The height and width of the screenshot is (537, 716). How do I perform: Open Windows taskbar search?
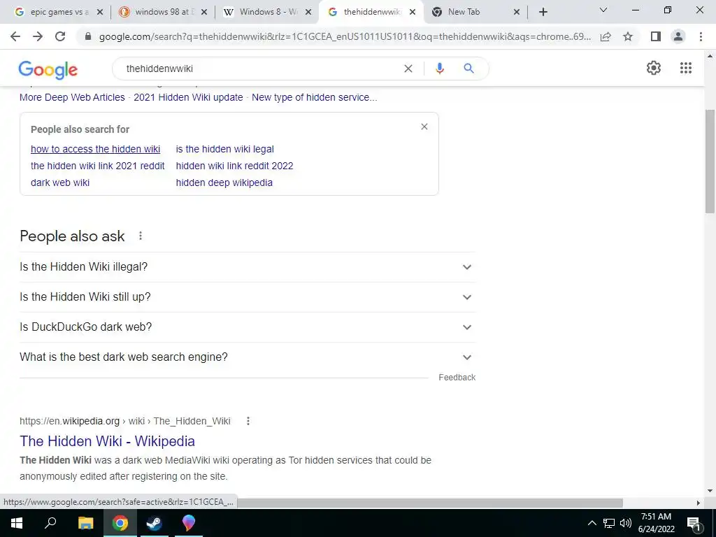(50, 523)
